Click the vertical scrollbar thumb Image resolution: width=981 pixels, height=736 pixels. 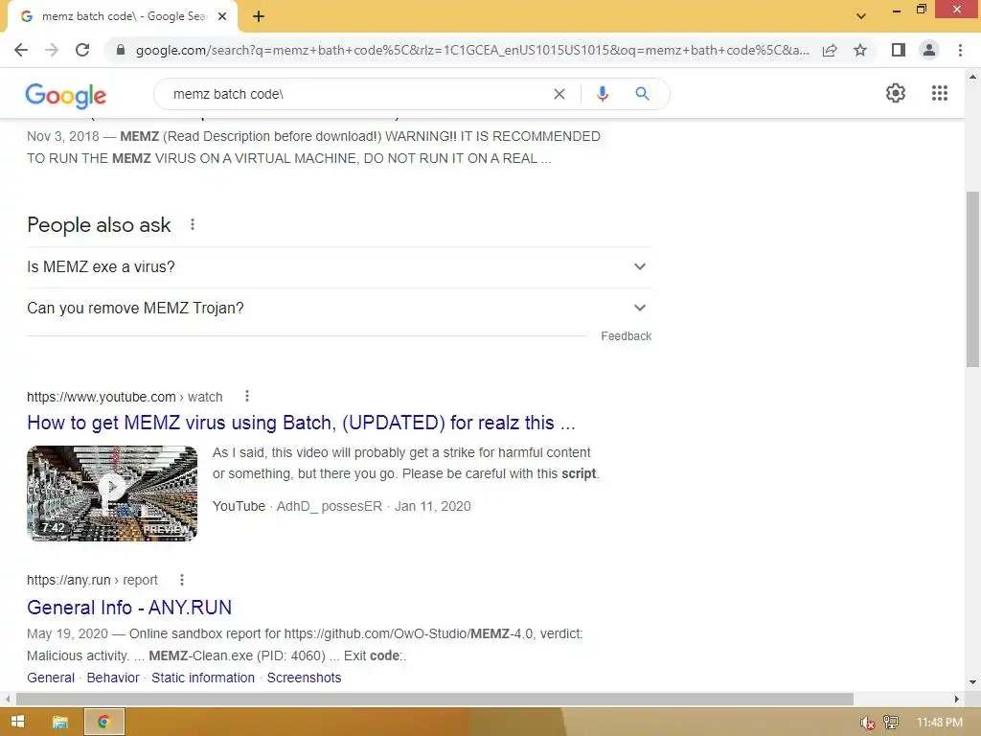pos(972,279)
